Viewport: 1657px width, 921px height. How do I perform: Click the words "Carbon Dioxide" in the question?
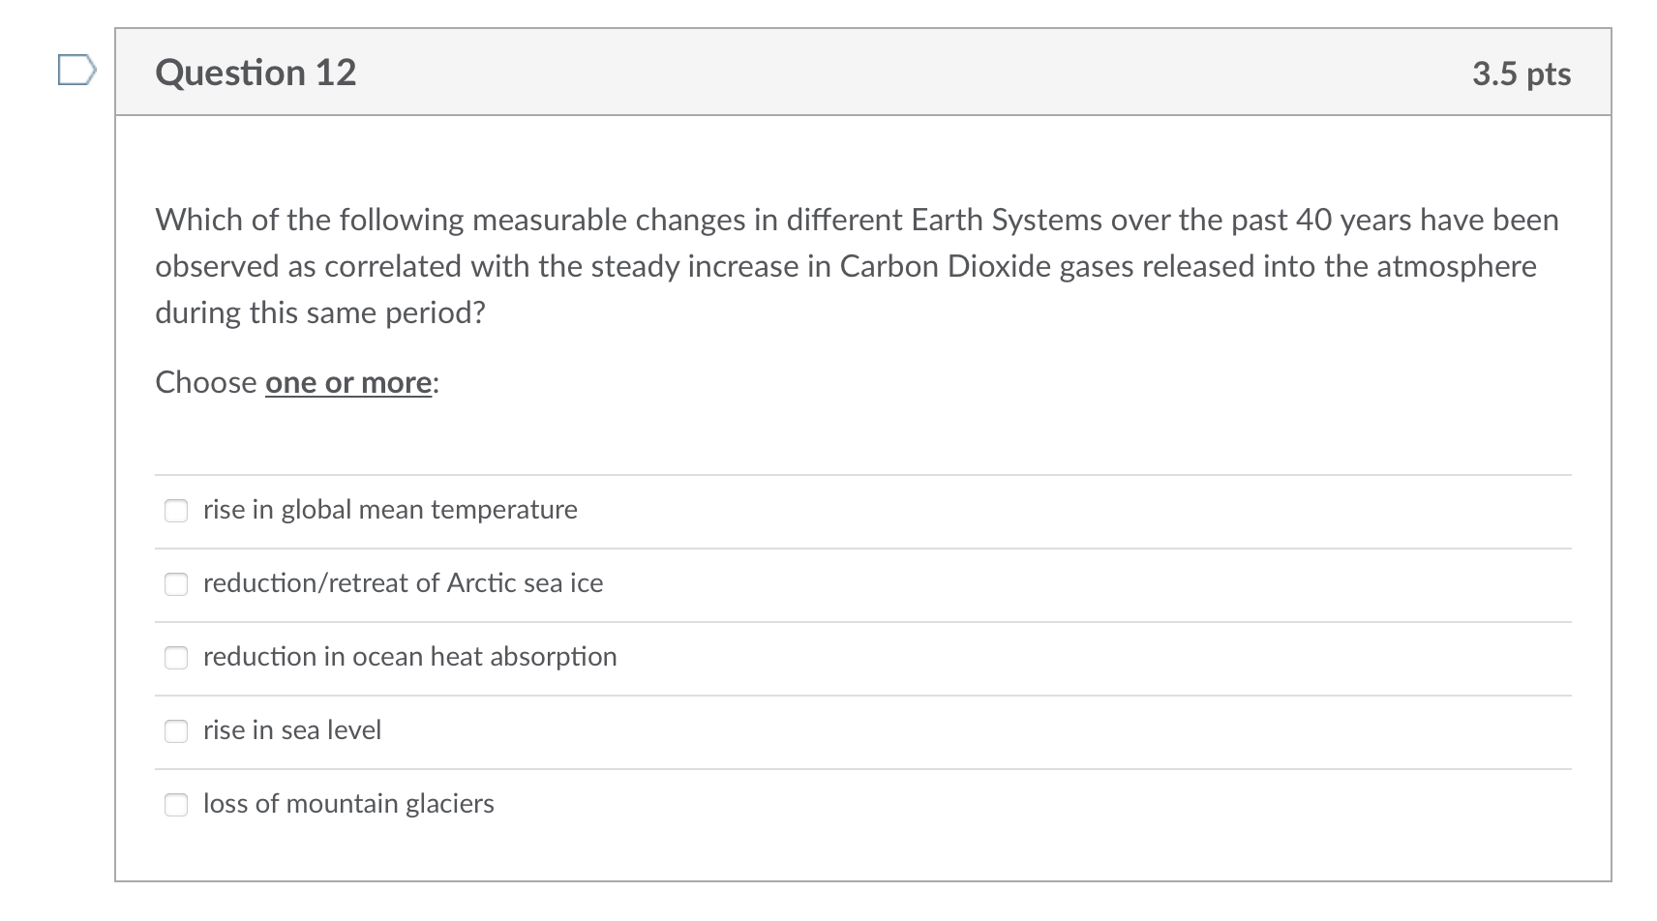point(946,267)
